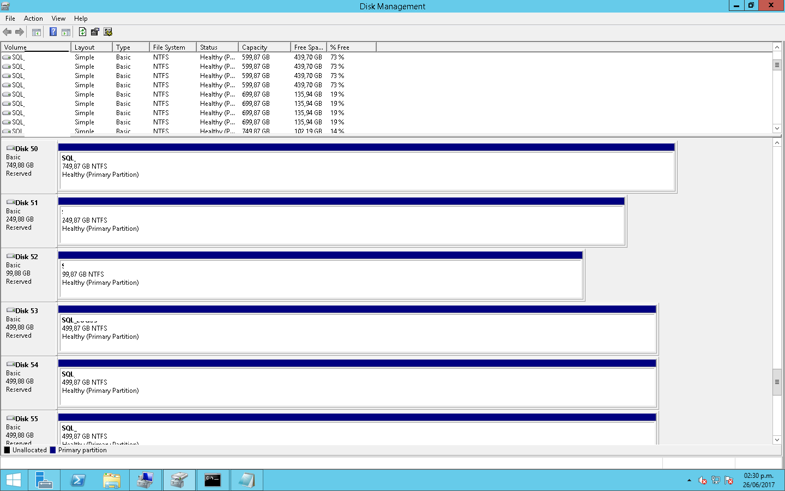The height and width of the screenshot is (491, 785).
Task: Open the Help menu
Action: click(x=81, y=19)
